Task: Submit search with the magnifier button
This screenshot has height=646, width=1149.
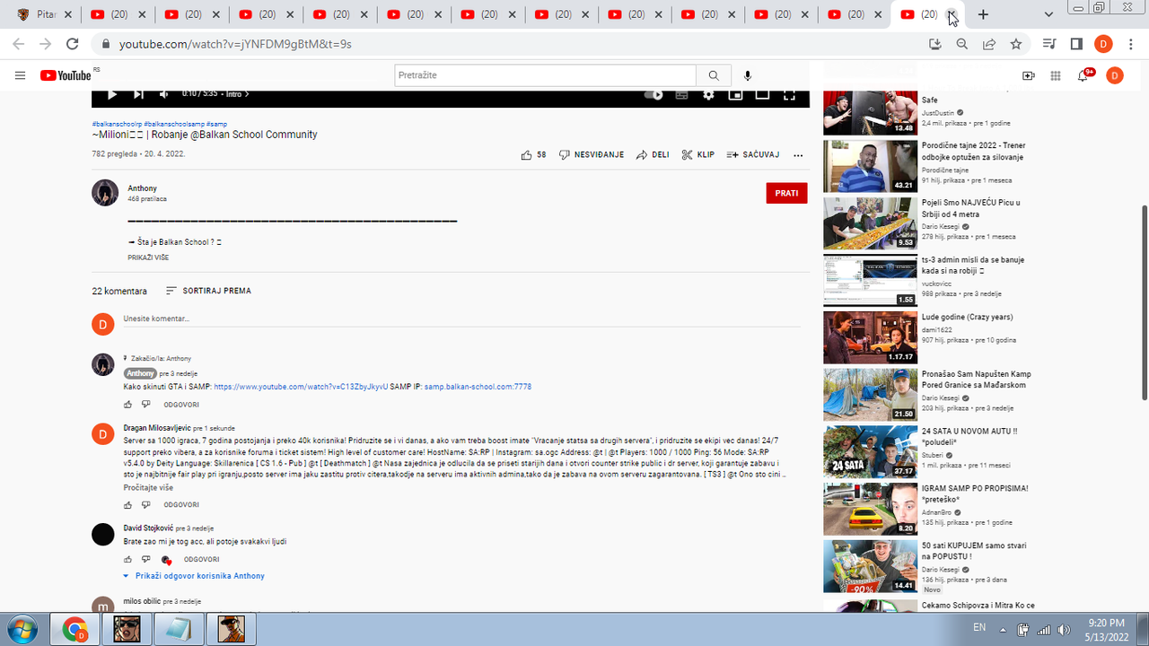Action: (714, 75)
